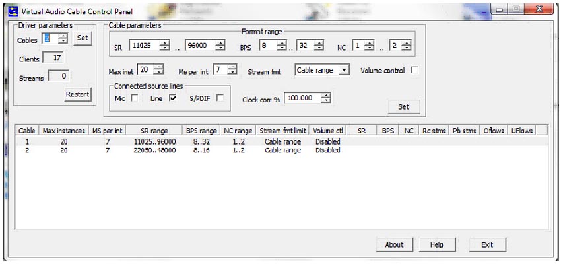
Task: Click the MS per int column header
Action: (x=108, y=131)
